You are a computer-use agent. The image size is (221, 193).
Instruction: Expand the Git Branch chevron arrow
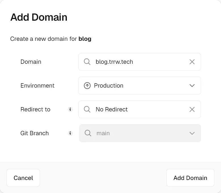coord(192,133)
